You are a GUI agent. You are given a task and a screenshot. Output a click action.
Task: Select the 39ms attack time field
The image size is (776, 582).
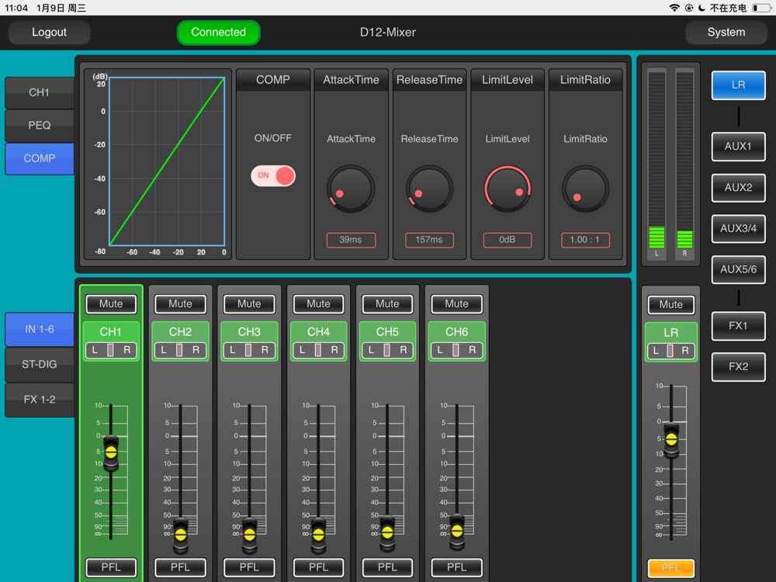(x=351, y=240)
